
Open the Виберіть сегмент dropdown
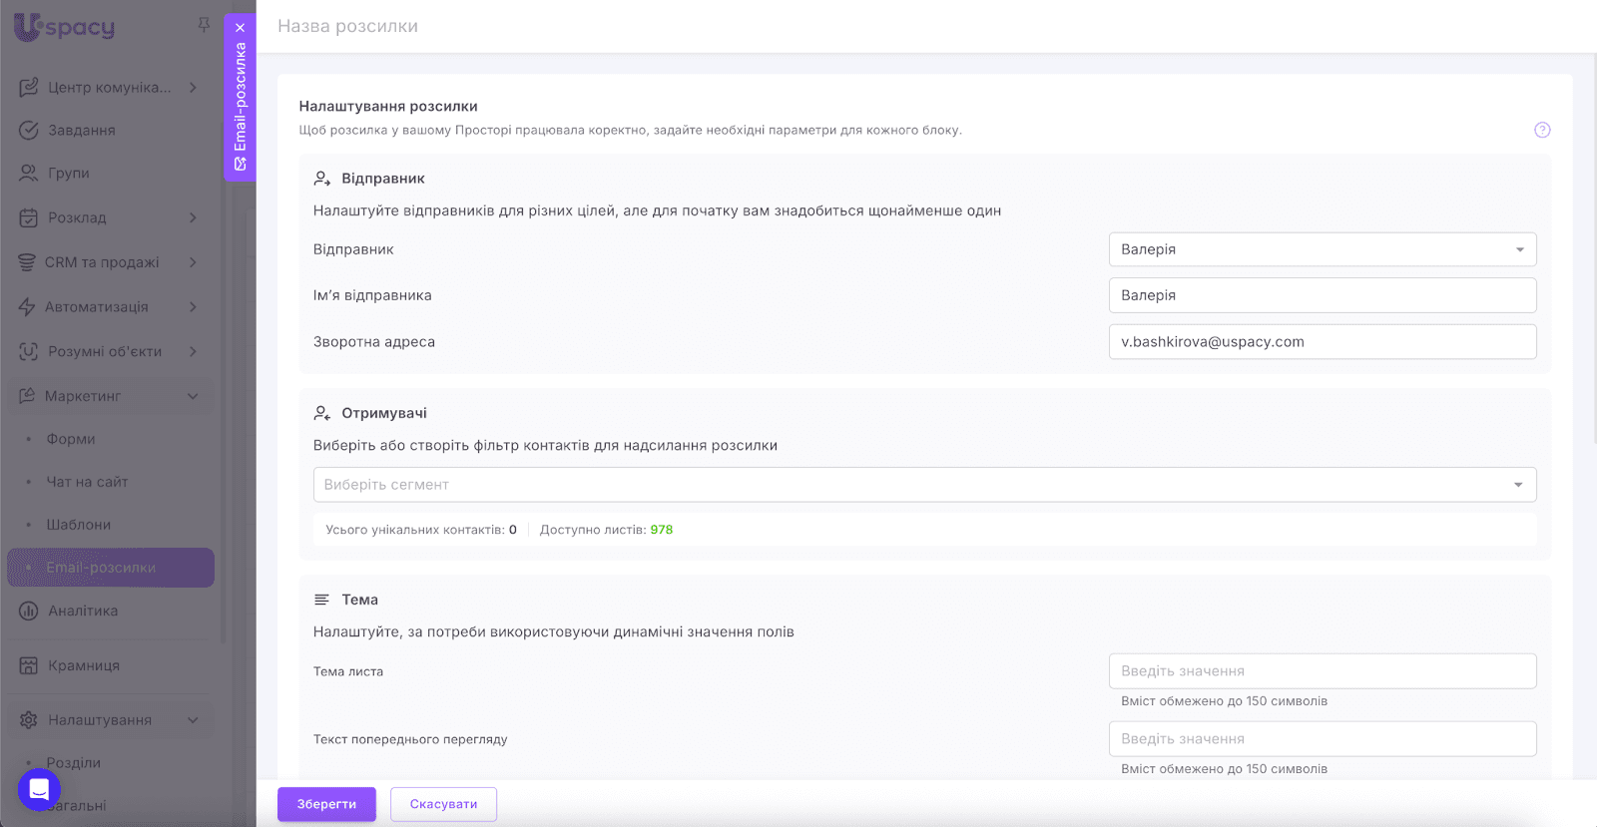(924, 485)
